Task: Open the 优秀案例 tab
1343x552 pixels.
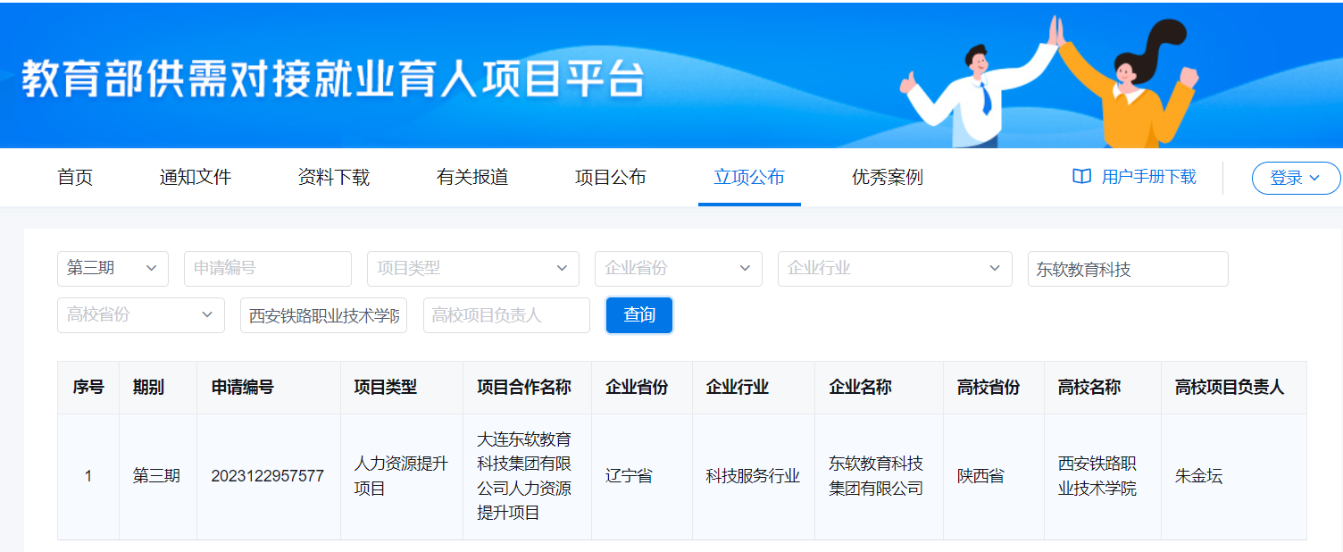Action: 887,178
